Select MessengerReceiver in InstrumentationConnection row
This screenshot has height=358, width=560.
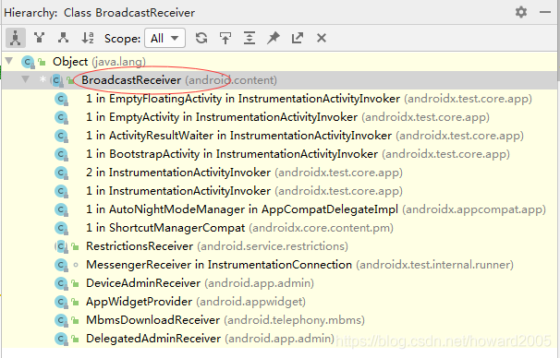pos(279,265)
